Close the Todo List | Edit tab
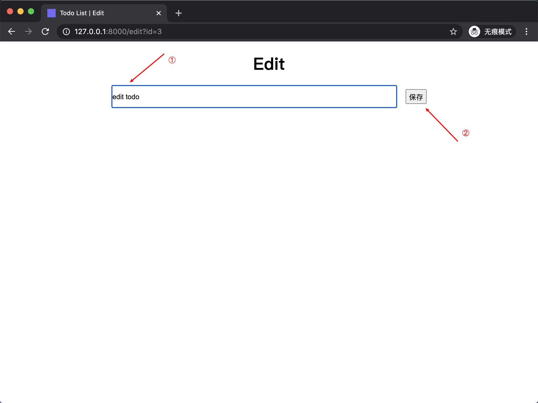538x403 pixels. tap(158, 13)
